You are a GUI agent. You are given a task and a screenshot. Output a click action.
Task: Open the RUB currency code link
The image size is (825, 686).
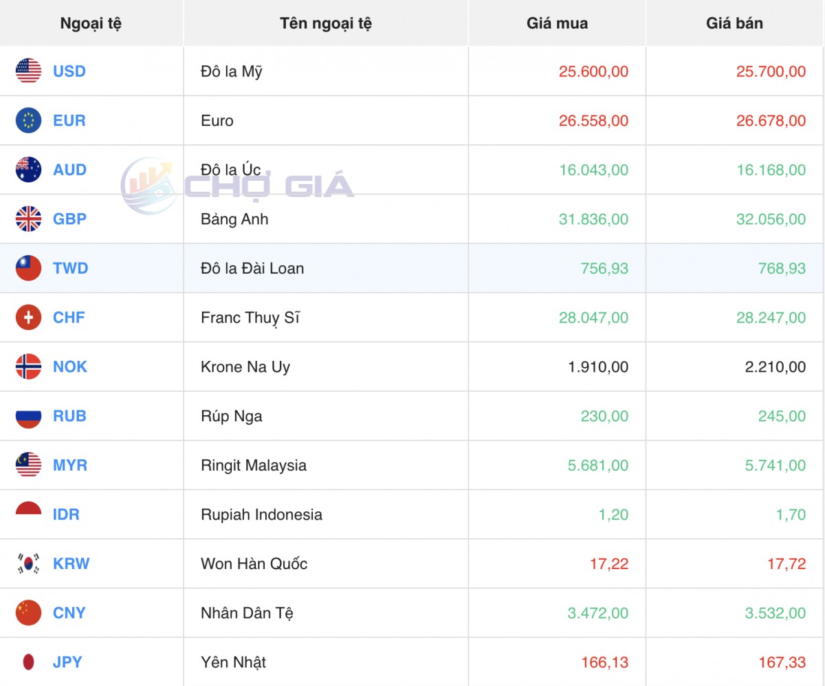click(69, 416)
